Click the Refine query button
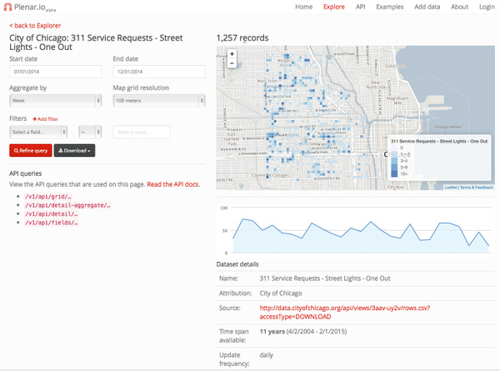The height and width of the screenshot is (371, 500). (31, 151)
